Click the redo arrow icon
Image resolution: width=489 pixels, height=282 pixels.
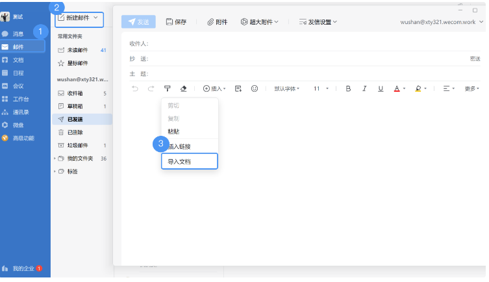(x=151, y=88)
